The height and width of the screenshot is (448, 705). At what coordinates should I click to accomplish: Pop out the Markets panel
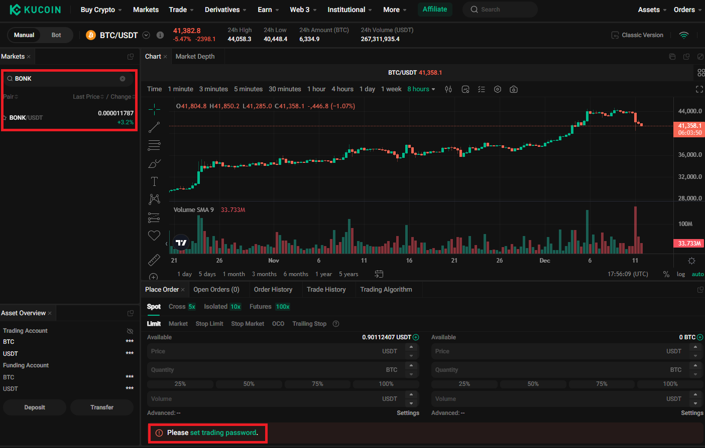point(131,57)
